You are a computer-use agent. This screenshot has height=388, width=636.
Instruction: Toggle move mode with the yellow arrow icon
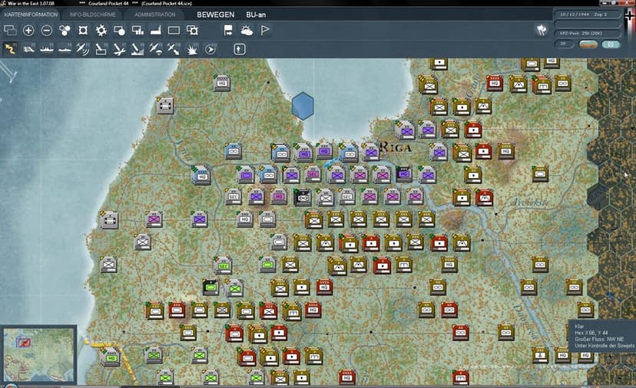coord(10,49)
